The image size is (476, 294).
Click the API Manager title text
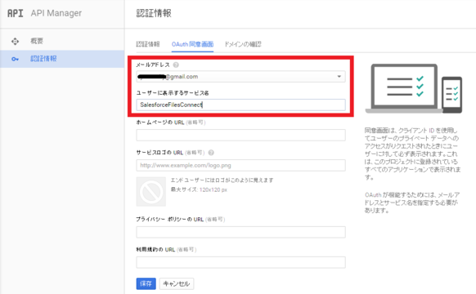point(56,13)
